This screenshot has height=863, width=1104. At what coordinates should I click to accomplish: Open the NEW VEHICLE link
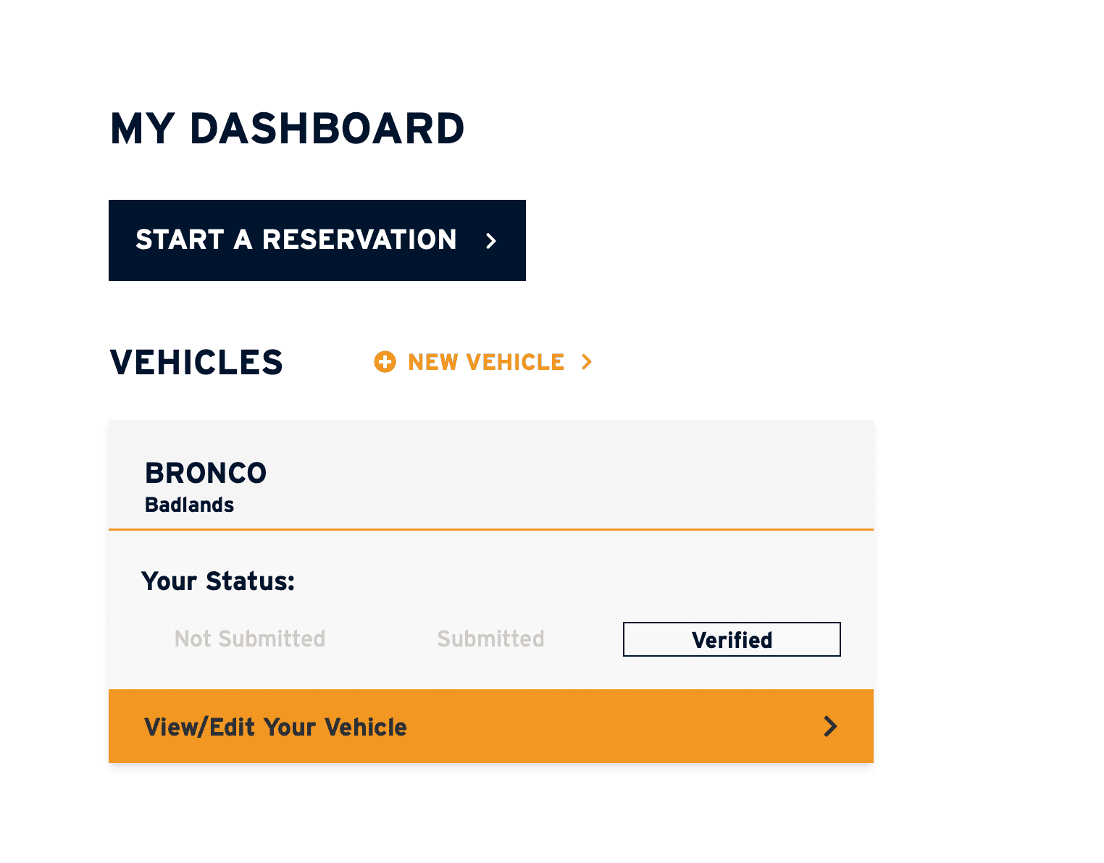pyautogui.click(x=484, y=362)
